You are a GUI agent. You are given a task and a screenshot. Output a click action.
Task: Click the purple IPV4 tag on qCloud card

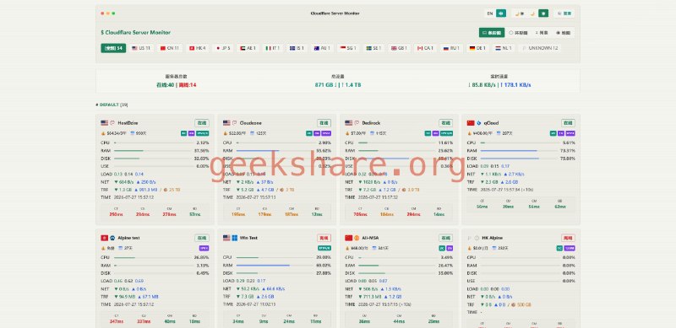coord(570,133)
